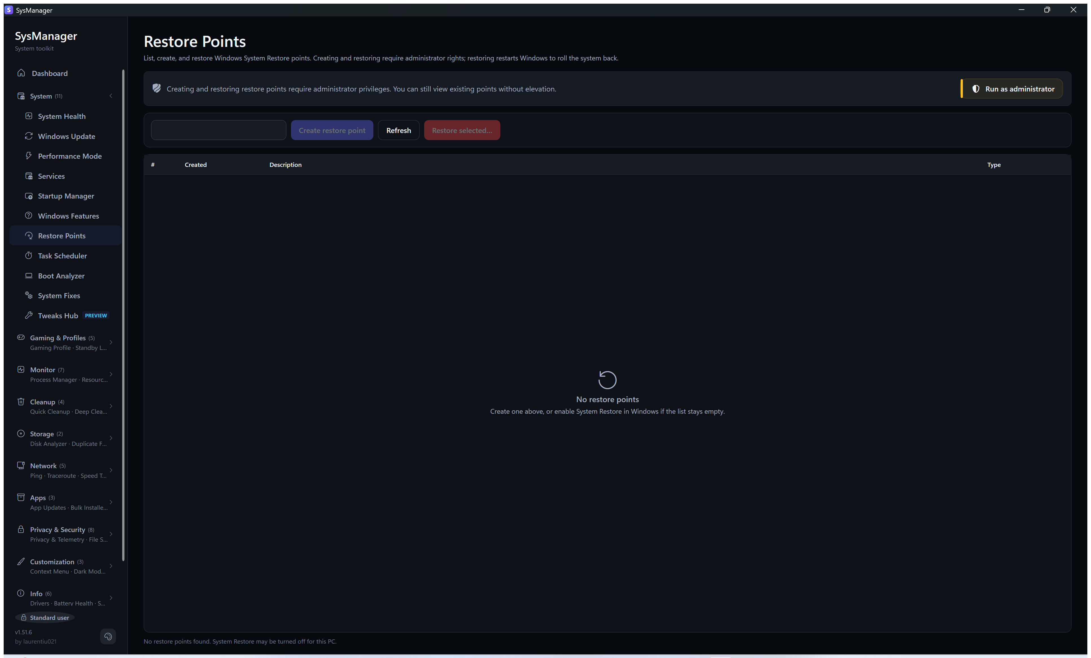Click the Type column header

click(x=994, y=165)
